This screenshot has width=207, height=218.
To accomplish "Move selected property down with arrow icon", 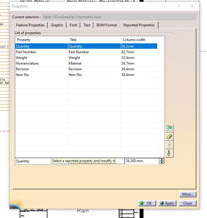I will pos(169,153).
